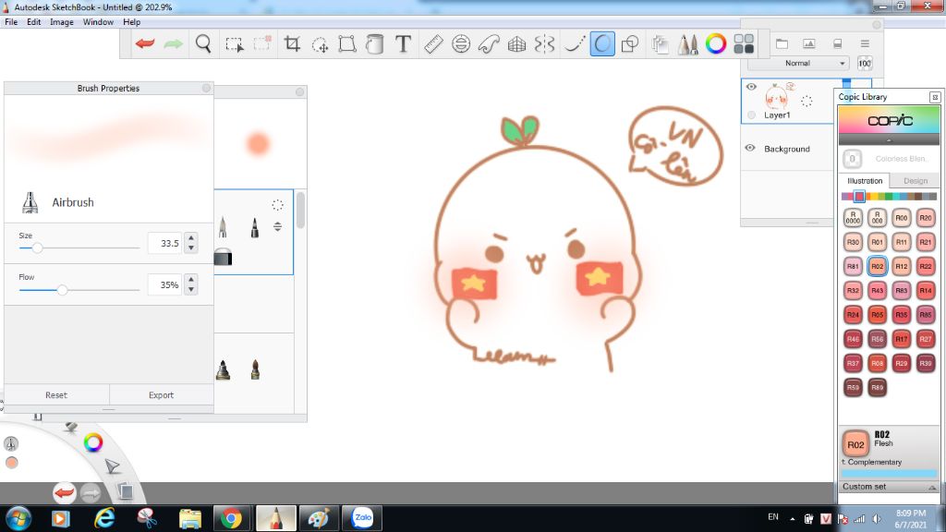This screenshot has width=946, height=532.
Task: Open the Draw Shapes tool
Action: [x=630, y=43]
